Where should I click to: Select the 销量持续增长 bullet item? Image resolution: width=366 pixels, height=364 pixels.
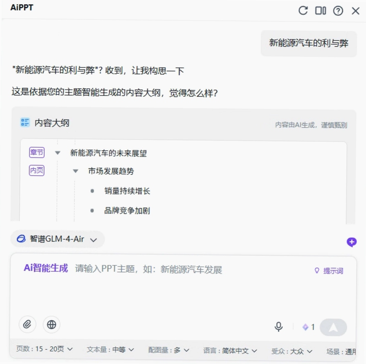[127, 191]
